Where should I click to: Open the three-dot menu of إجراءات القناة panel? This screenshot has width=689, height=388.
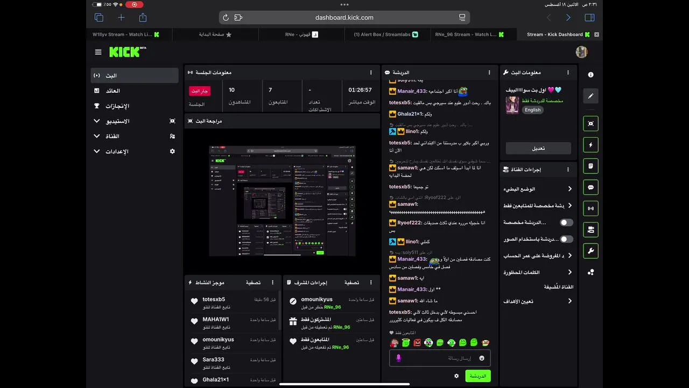pyautogui.click(x=568, y=169)
